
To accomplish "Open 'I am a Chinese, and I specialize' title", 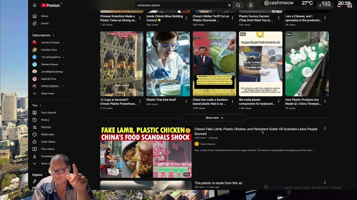I will pyautogui.click(x=303, y=18).
